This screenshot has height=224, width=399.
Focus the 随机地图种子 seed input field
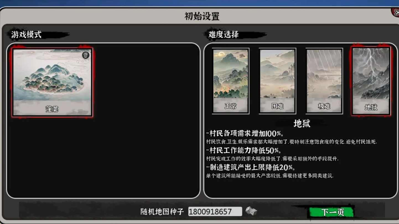click(x=215, y=212)
